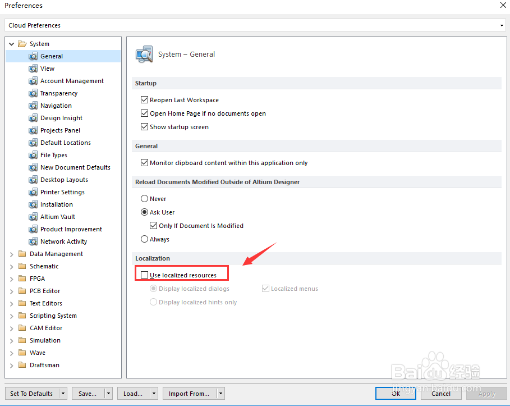Click the Printer Settings page icon

pos(33,193)
